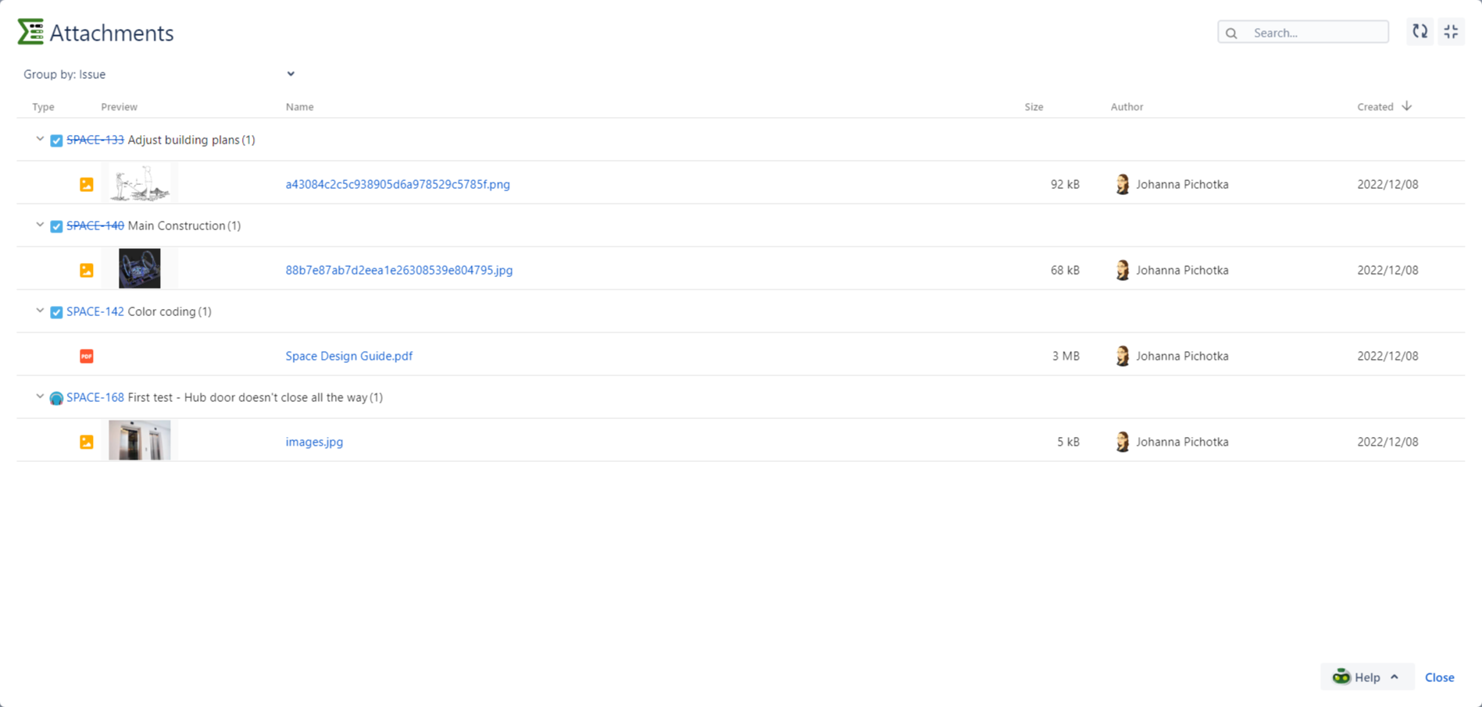Click the collapse fullscreen icon

pos(1451,32)
